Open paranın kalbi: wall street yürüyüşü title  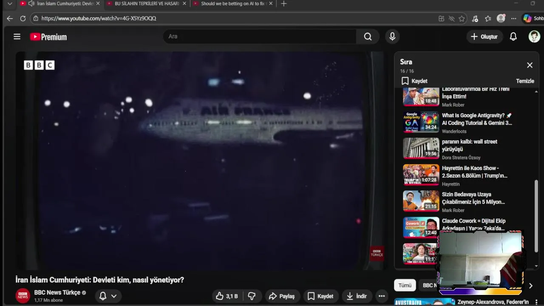coord(470,145)
